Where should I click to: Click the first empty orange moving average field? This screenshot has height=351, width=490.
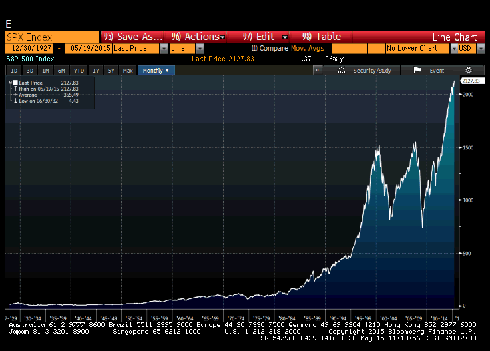coord(341,49)
